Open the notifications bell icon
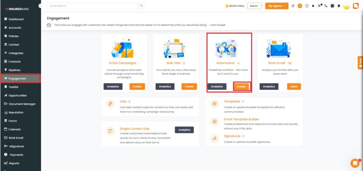 313,6
